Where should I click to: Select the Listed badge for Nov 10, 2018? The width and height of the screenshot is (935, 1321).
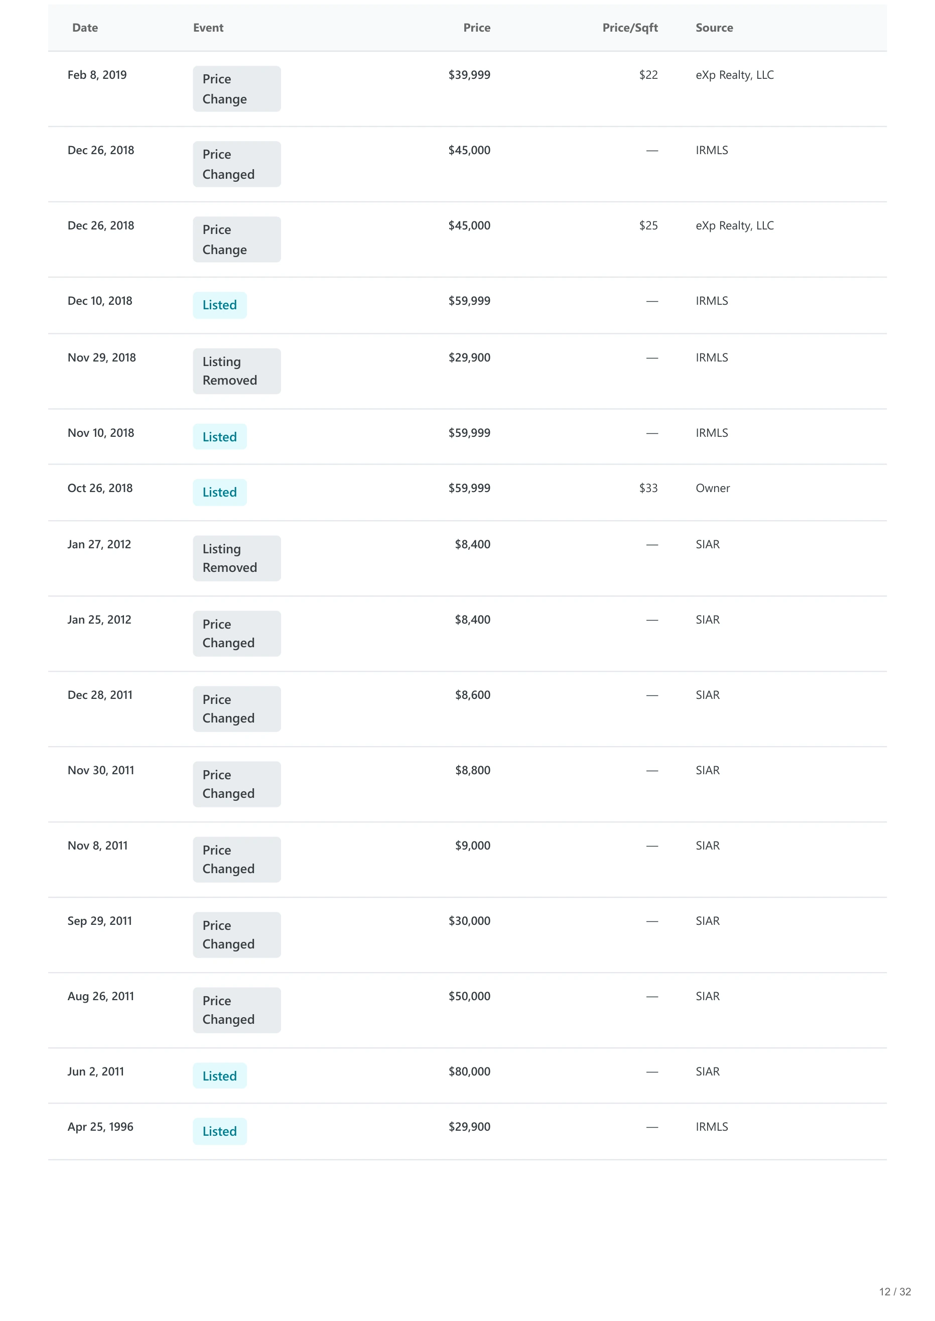pos(219,436)
